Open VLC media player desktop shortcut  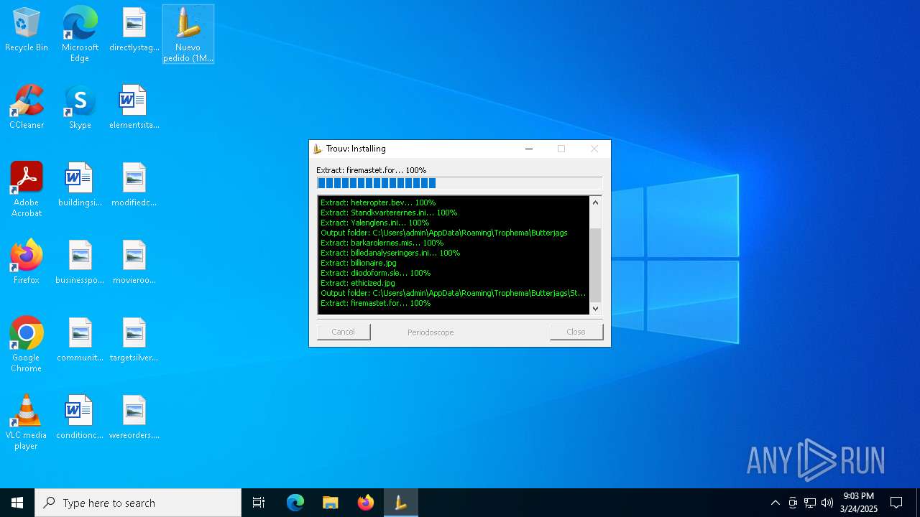[x=27, y=422]
